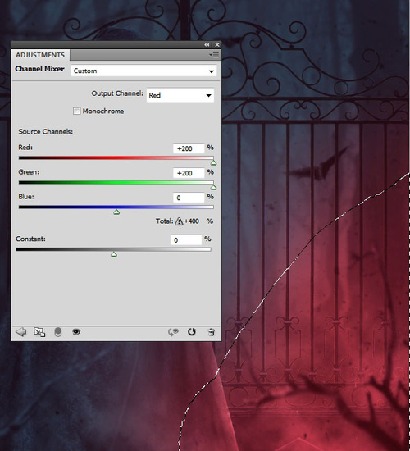410x451 pixels.
Task: Collapse panel with double-arrow icon
Action: point(207,44)
